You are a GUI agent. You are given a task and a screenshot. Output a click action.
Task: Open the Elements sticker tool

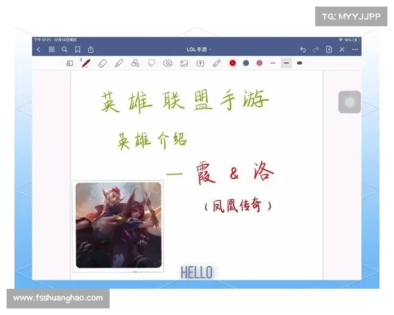[167, 63]
